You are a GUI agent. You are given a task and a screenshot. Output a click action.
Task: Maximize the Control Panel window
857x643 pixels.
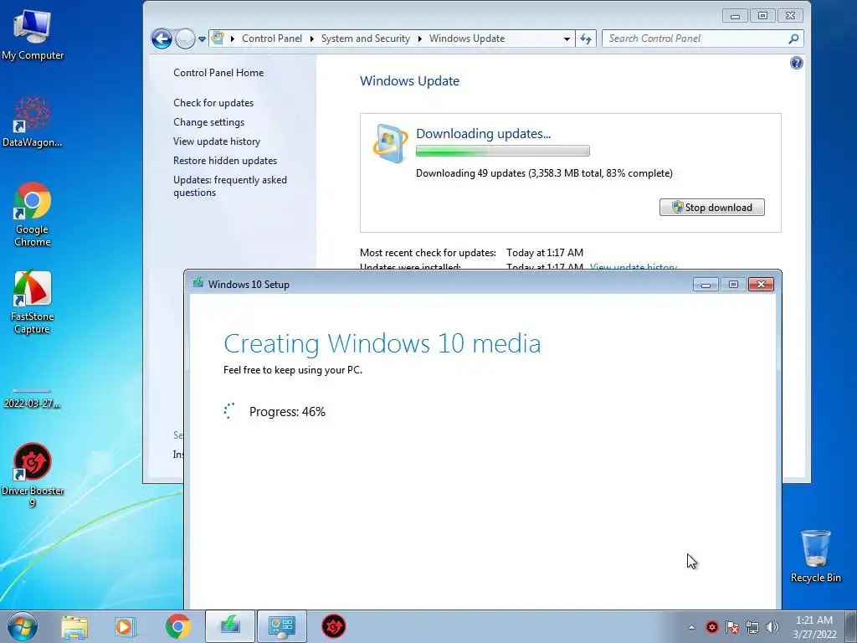pos(762,16)
